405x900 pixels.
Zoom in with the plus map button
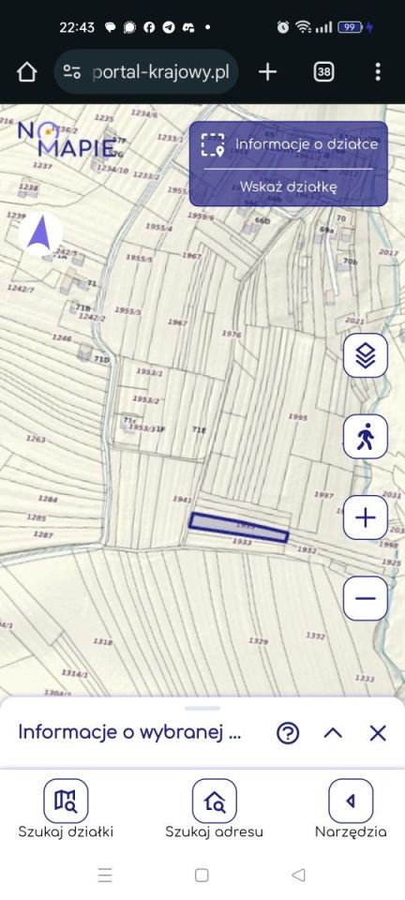point(366,517)
